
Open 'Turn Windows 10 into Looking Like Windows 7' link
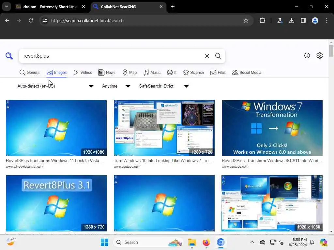pos(163,161)
